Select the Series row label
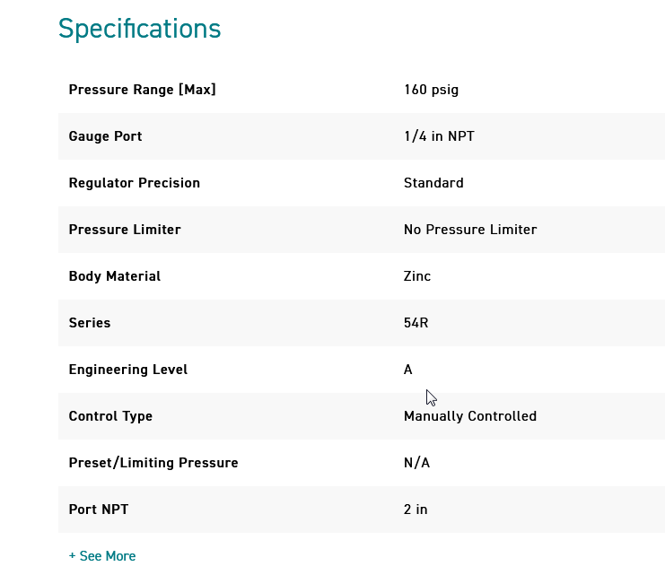Viewport: 665px width, 575px height. (x=90, y=323)
